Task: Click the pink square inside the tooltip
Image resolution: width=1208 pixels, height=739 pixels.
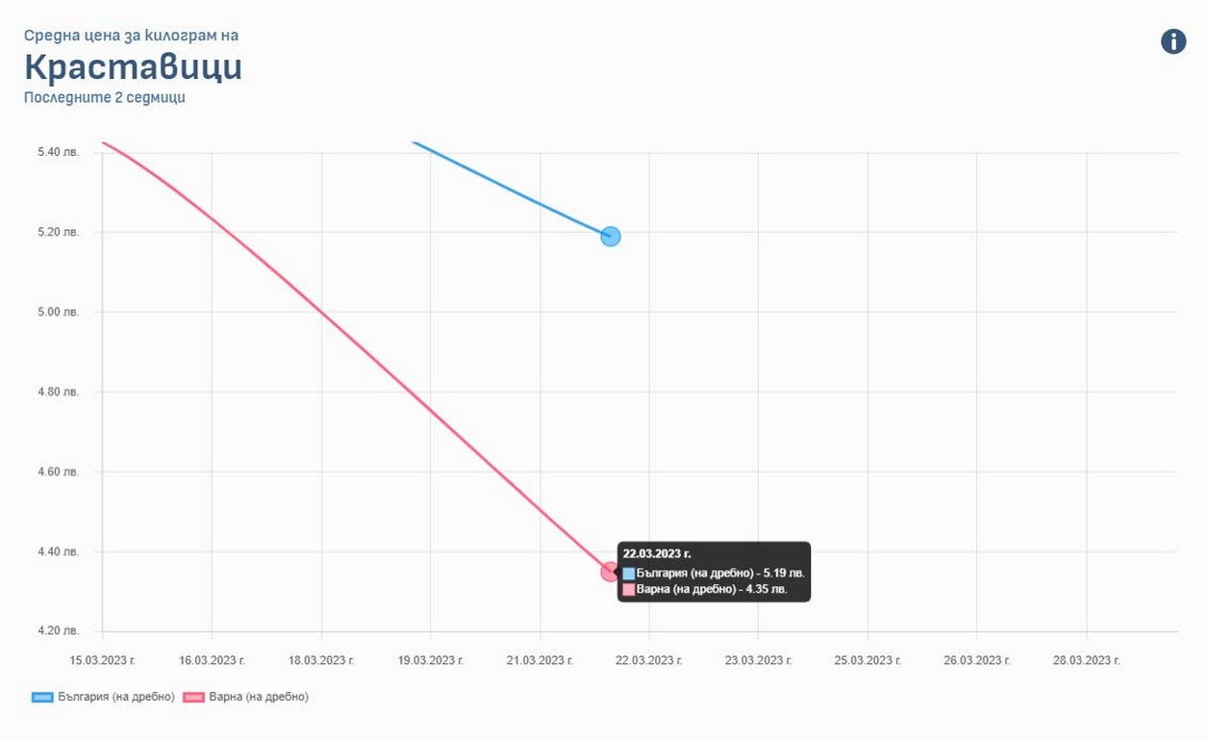Action: 629,589
